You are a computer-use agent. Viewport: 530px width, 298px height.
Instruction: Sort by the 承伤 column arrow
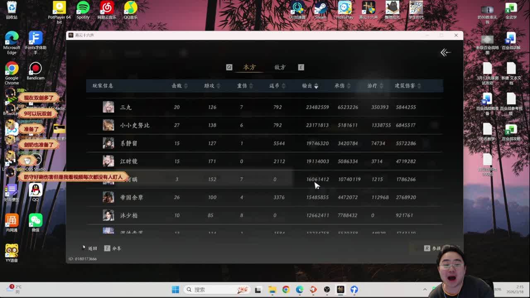coord(349,86)
